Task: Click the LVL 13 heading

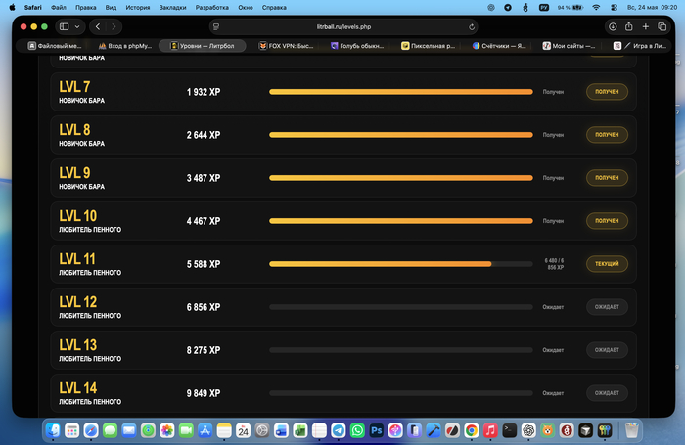Action: click(77, 345)
